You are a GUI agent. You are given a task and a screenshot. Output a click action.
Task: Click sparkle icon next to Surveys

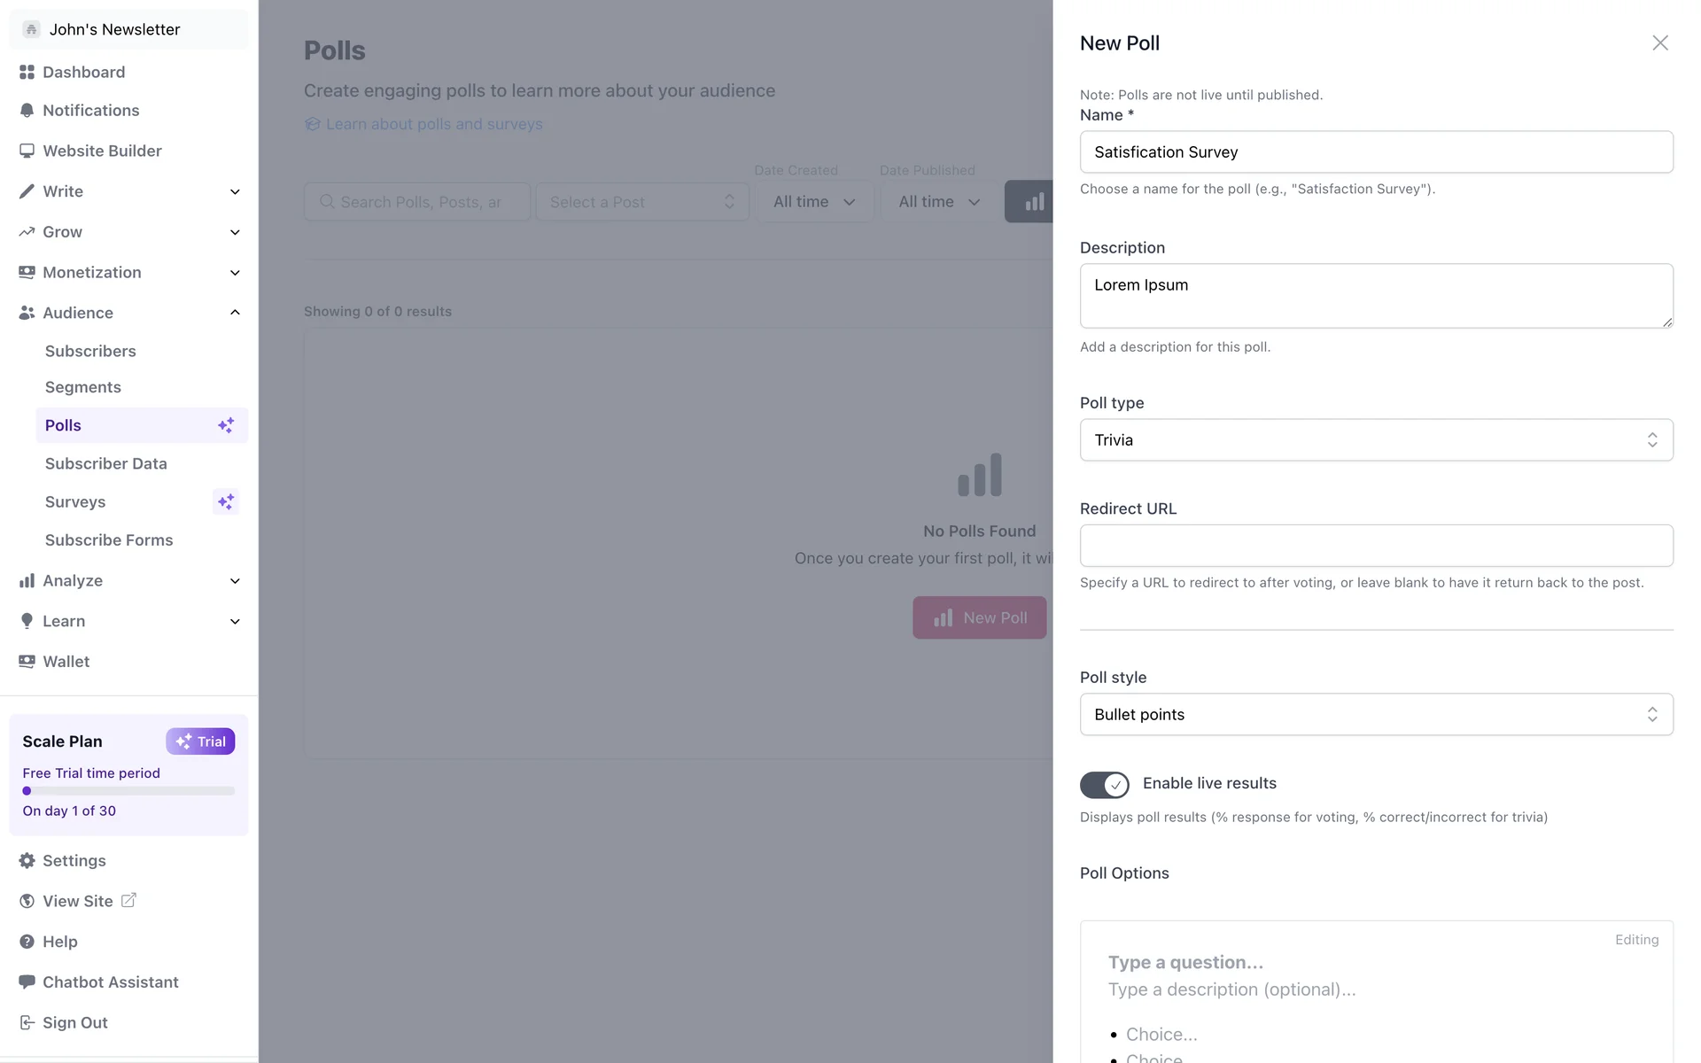pos(226,502)
